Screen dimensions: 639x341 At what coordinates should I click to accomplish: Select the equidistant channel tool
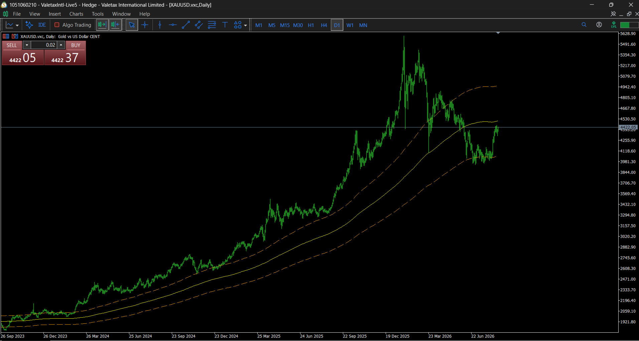click(199, 25)
